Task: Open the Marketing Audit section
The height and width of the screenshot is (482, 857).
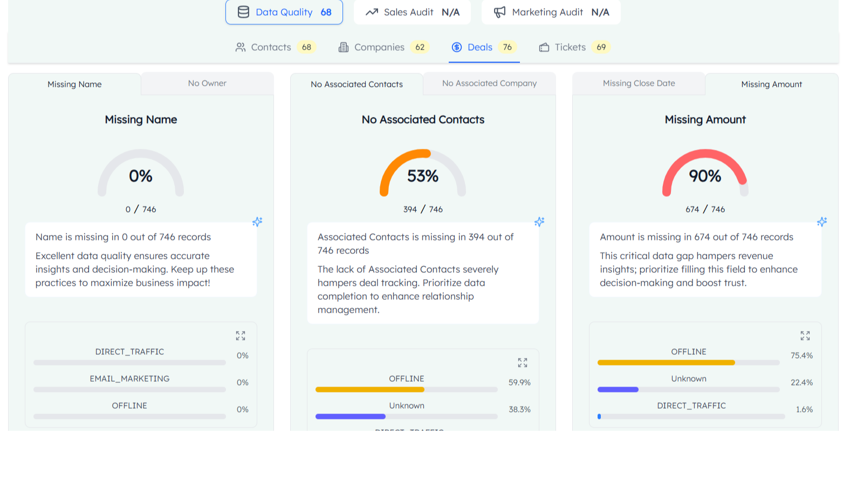Action: (551, 12)
